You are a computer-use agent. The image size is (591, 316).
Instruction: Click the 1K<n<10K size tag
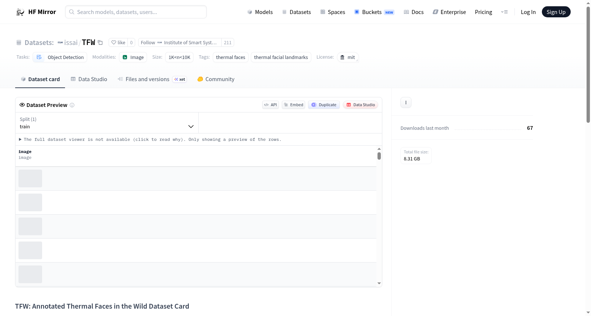180,57
